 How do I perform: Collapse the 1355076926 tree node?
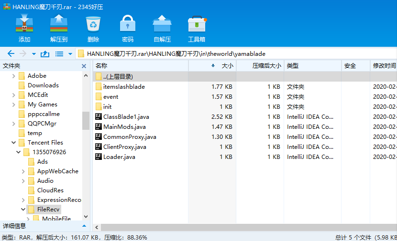tap(19, 152)
